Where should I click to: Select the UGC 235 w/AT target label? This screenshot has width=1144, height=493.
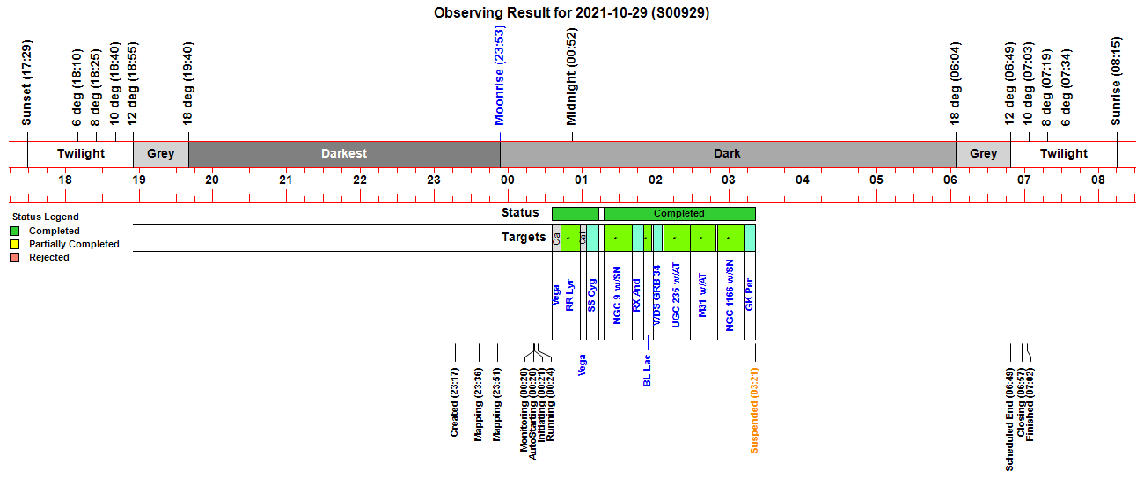pos(676,295)
